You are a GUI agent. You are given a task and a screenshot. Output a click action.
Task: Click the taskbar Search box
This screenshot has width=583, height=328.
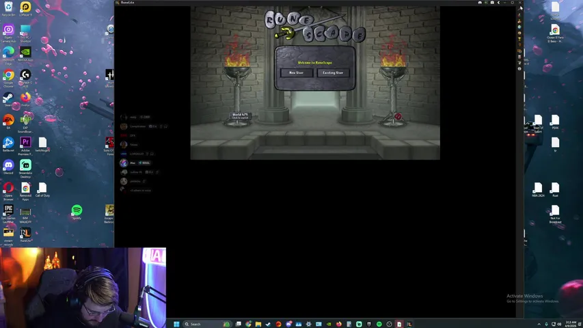coord(208,324)
